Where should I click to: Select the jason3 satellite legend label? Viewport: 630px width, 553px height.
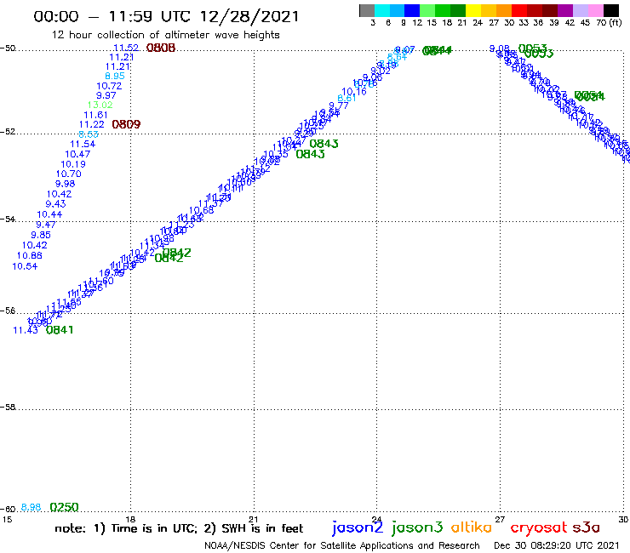(x=417, y=527)
